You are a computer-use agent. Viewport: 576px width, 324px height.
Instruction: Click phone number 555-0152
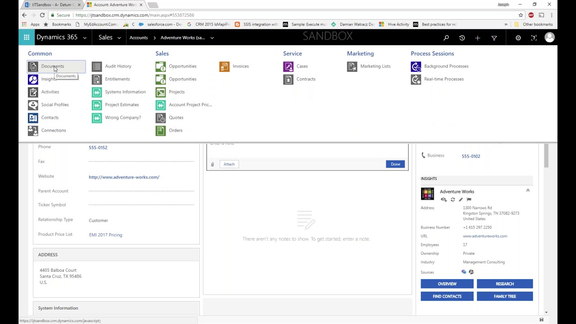[x=98, y=148]
